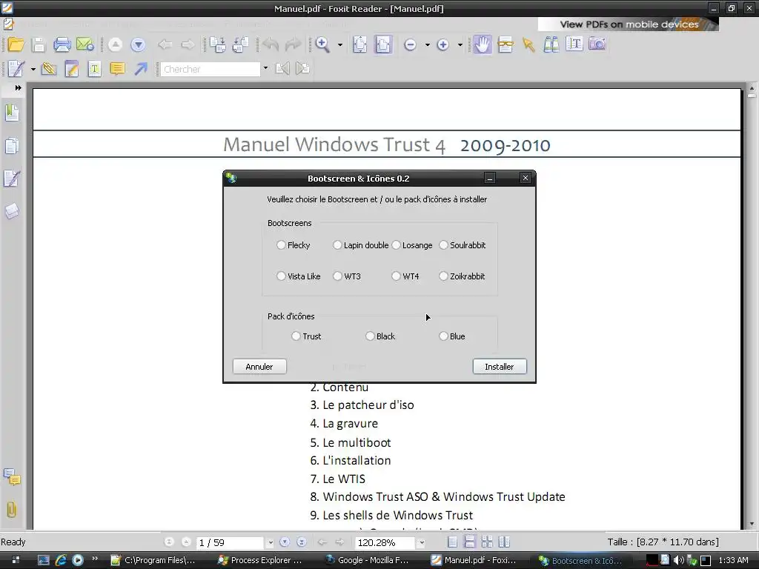This screenshot has height=569, width=759.
Task: Choose the Blue icon pack radio button
Action: [443, 336]
